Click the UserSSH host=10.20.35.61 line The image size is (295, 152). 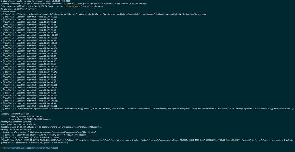point(28,46)
